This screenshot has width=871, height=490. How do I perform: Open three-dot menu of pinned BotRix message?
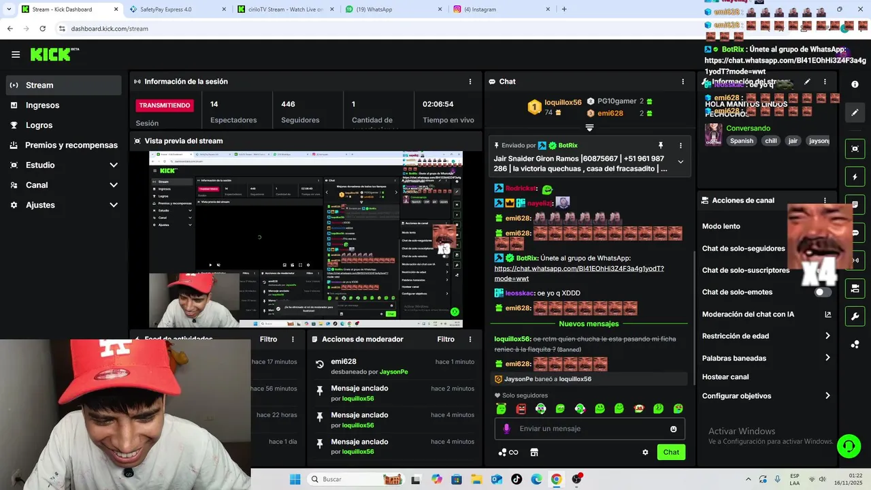(680, 146)
